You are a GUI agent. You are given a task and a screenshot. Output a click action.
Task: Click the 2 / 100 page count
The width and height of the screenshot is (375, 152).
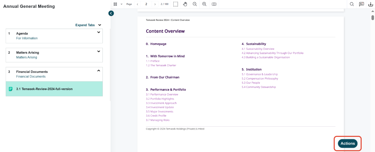[164, 4]
